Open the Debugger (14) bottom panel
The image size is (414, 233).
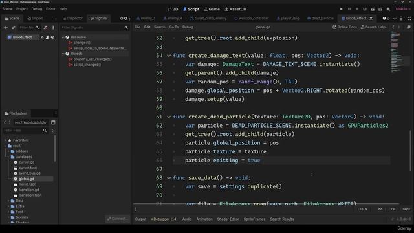coord(164,219)
